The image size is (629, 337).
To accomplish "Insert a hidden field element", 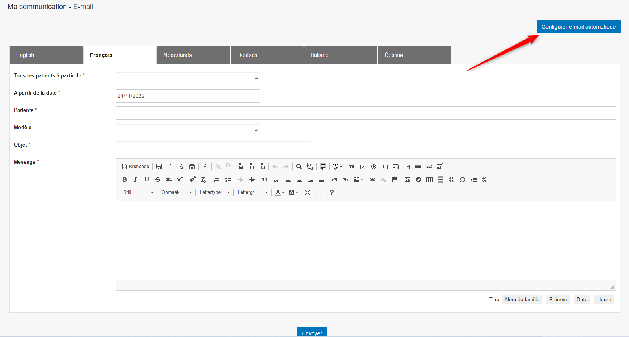I will tap(440, 167).
